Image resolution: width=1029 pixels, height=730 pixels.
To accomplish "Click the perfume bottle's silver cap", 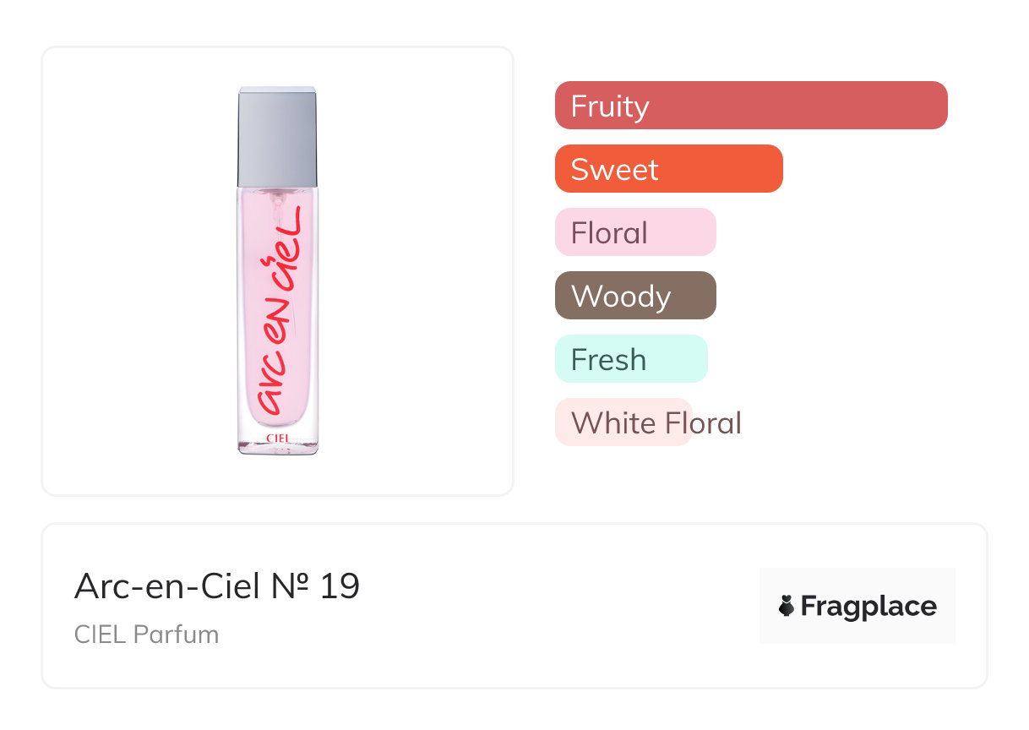I will (277, 135).
